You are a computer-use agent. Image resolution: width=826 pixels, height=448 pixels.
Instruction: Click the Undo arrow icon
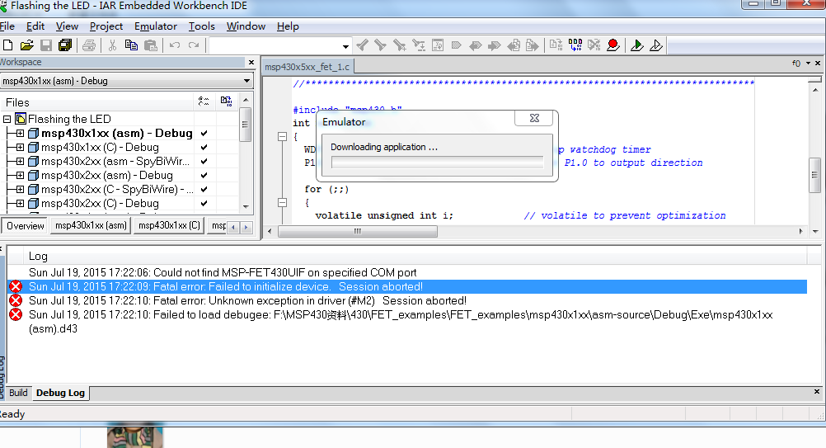pyautogui.click(x=175, y=46)
